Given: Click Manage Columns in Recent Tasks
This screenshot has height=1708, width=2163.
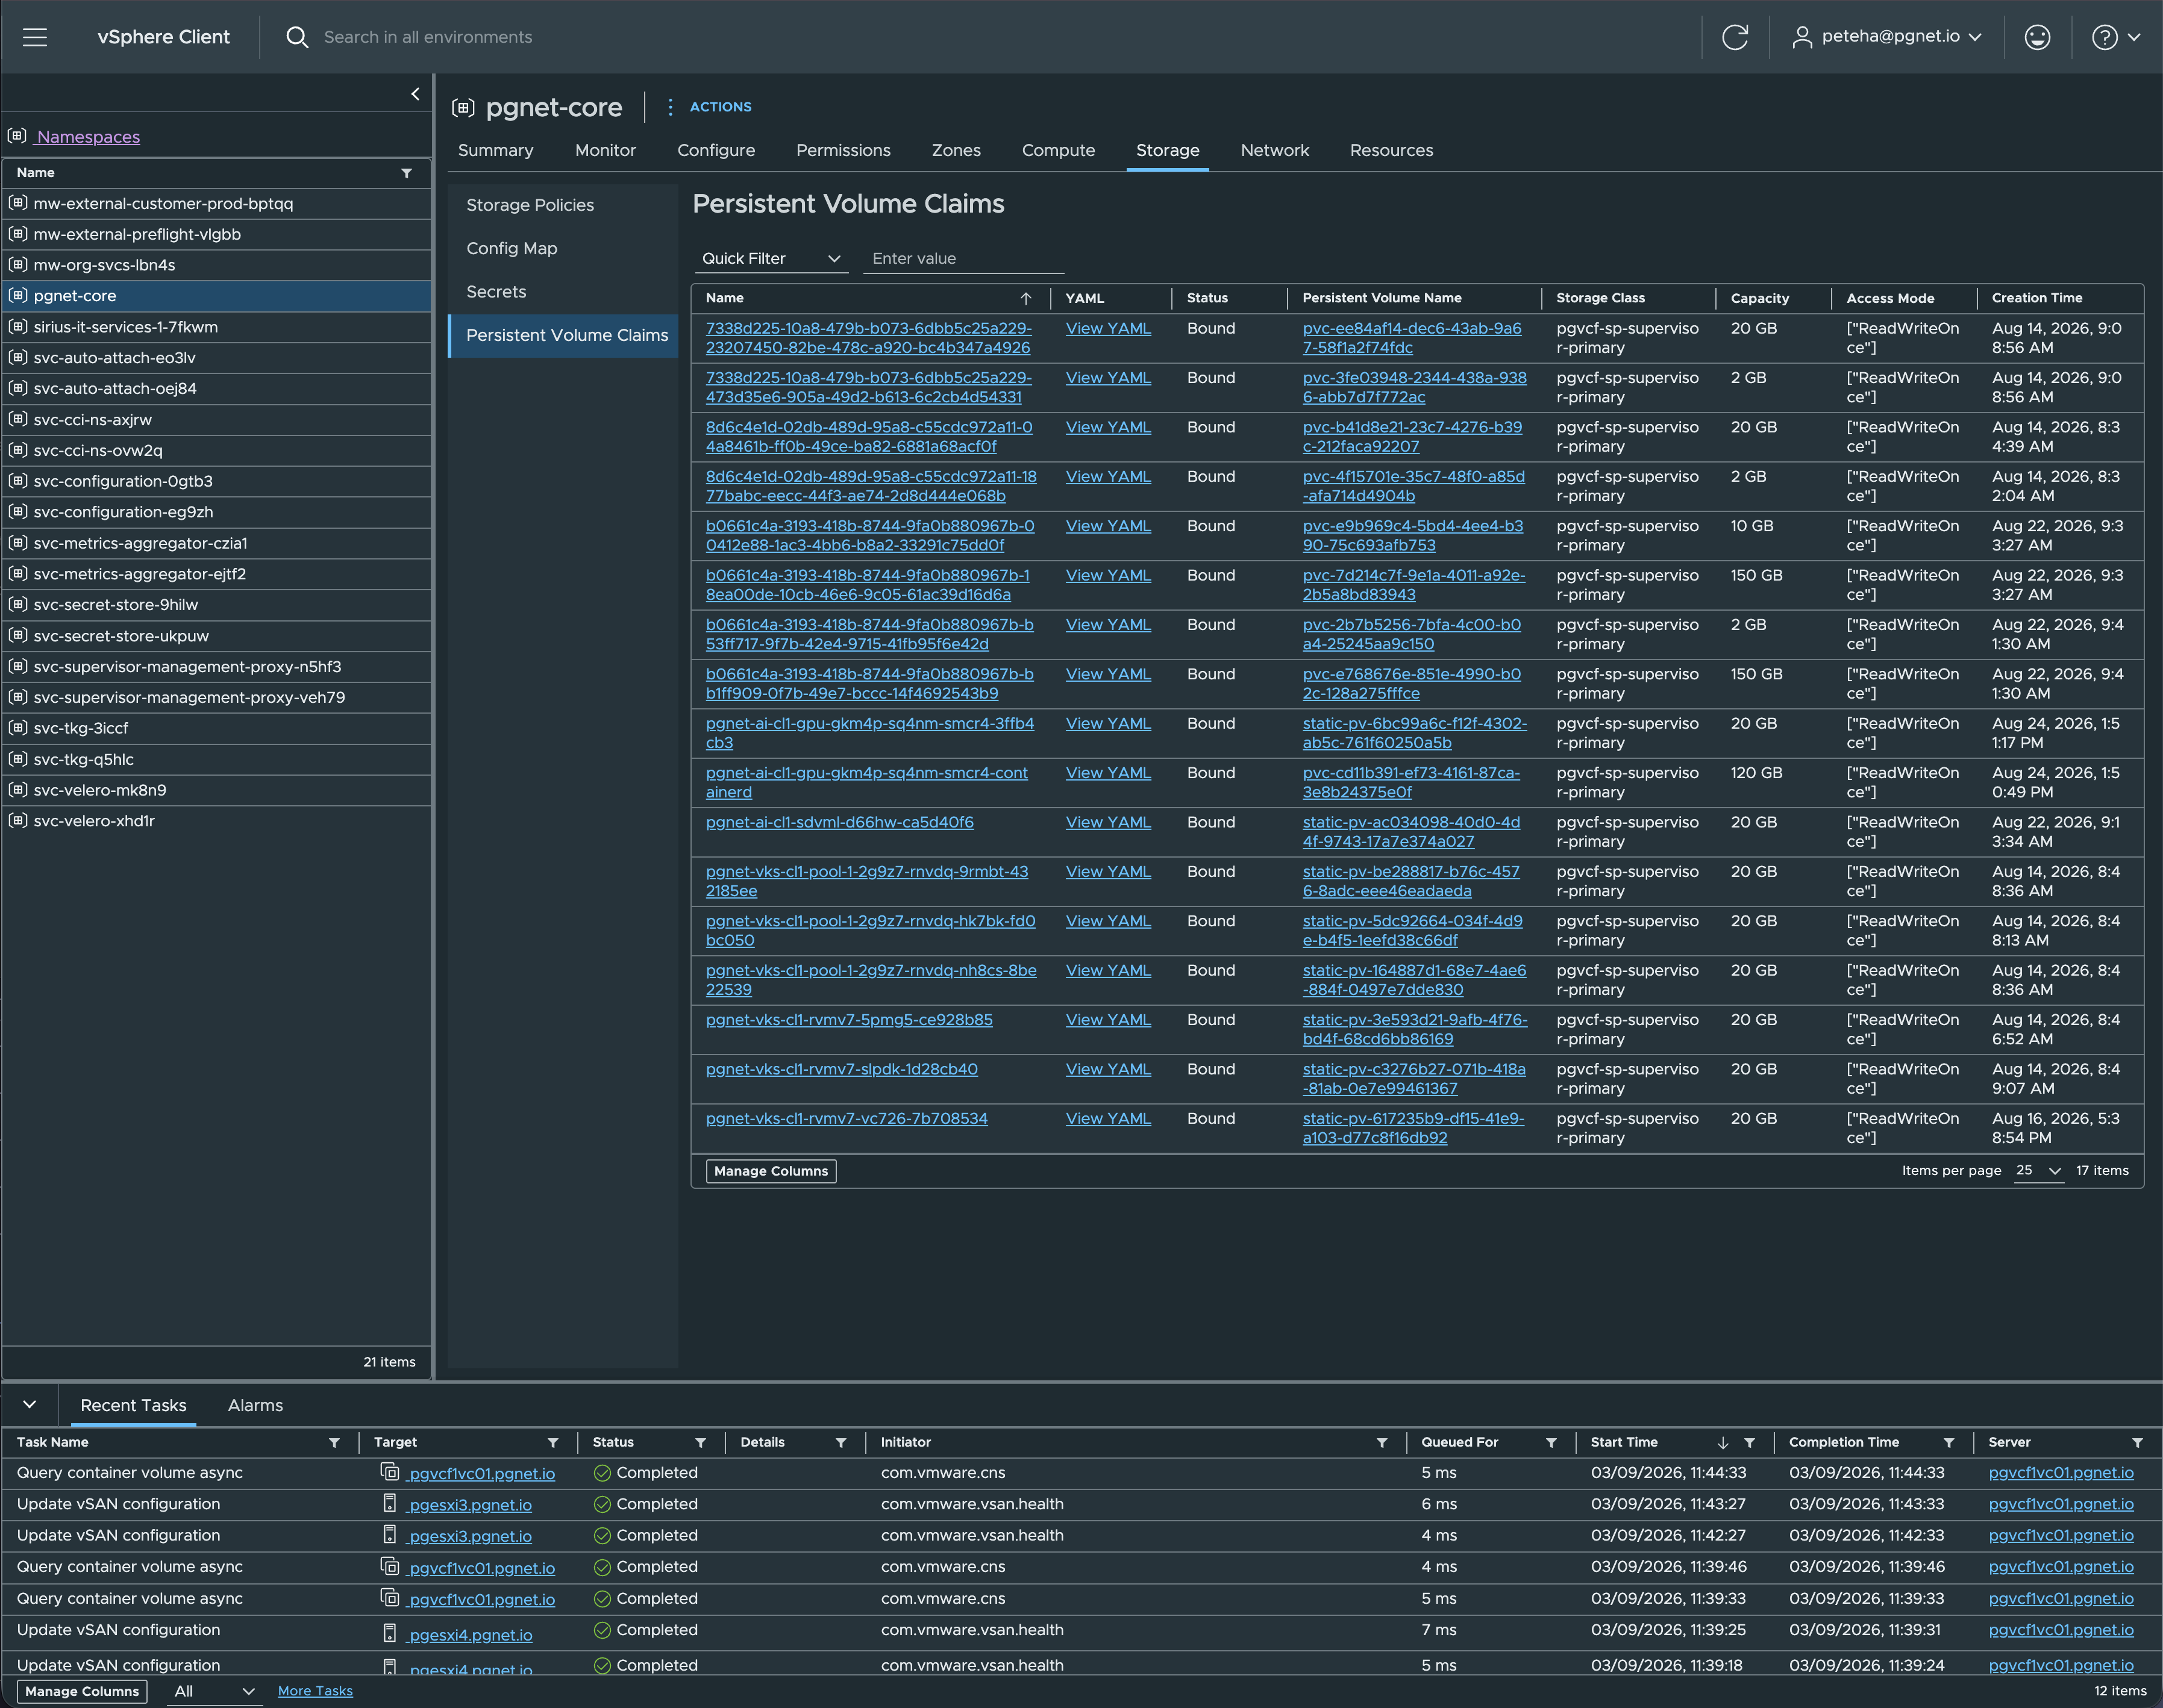Looking at the screenshot, I should click(82, 1691).
